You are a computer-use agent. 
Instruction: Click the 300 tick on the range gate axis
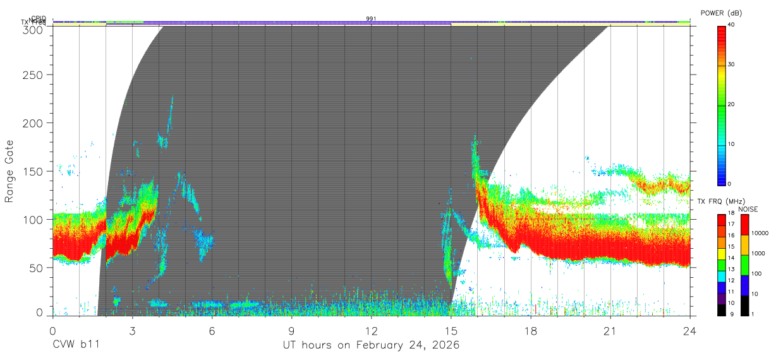pos(34,29)
